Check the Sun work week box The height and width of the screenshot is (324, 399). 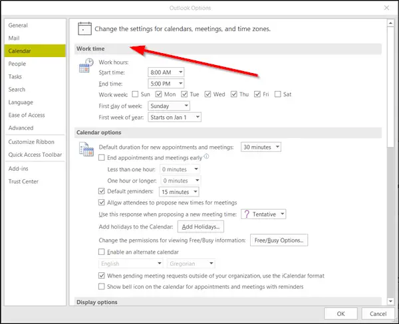point(135,94)
